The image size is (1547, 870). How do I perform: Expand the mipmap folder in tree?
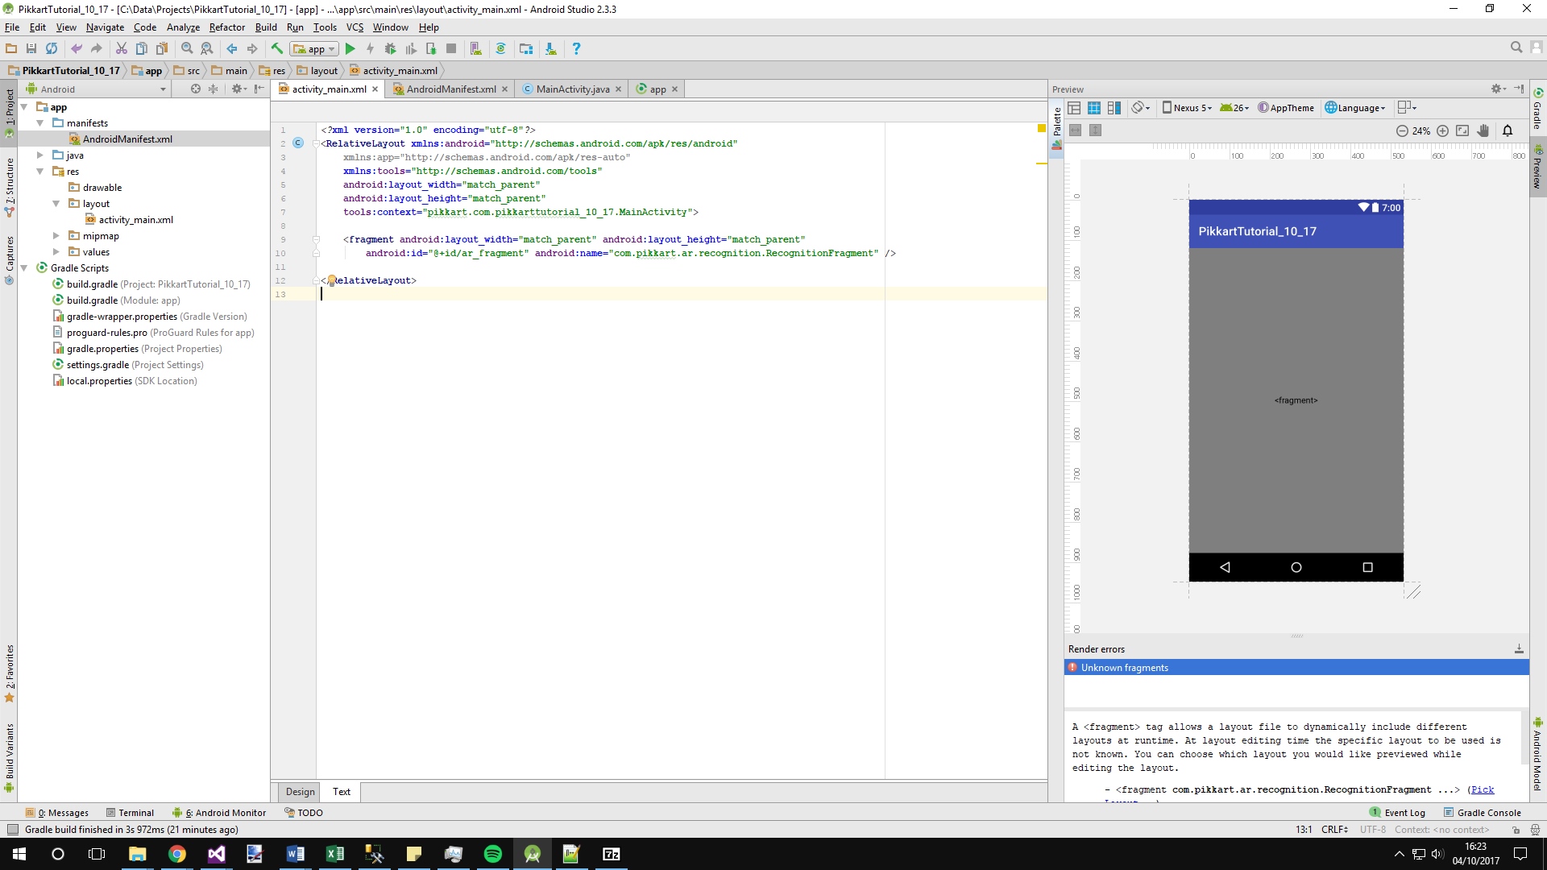(x=56, y=236)
